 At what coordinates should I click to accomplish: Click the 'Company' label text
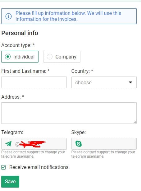tap(66, 57)
